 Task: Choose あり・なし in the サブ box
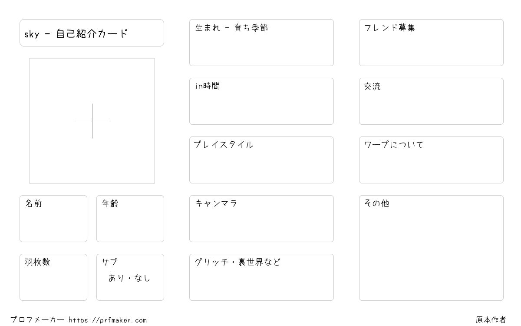click(129, 278)
